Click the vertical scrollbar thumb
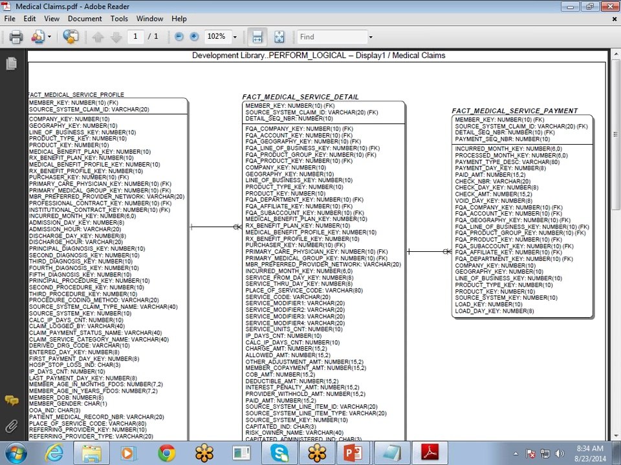The width and height of the screenshot is (621, 465). pyautogui.click(x=615, y=134)
